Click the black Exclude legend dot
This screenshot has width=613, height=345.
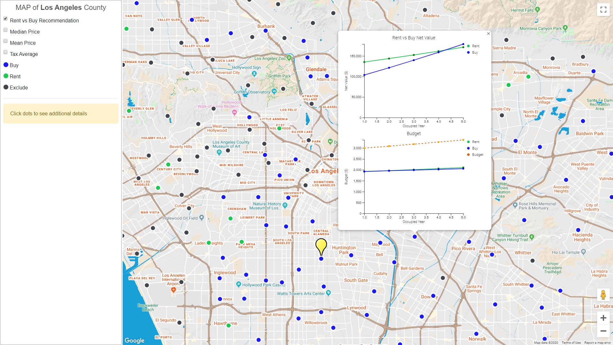click(5, 87)
